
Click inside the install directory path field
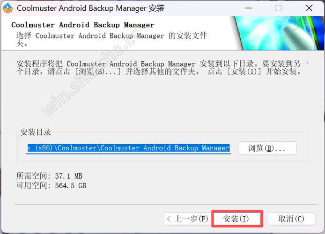coord(128,148)
